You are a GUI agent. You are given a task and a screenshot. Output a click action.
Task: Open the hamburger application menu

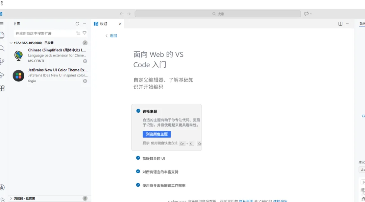(x=2, y=24)
